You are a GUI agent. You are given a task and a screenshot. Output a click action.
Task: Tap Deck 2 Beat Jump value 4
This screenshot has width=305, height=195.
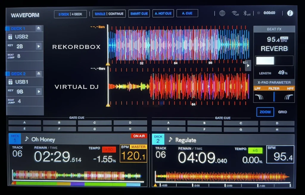19,101
